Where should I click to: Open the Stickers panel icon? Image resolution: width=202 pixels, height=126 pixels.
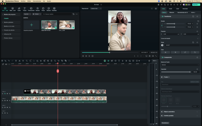(x=49, y=9)
